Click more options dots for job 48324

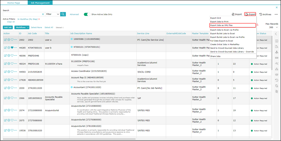pyautogui.click(x=16, y=64)
